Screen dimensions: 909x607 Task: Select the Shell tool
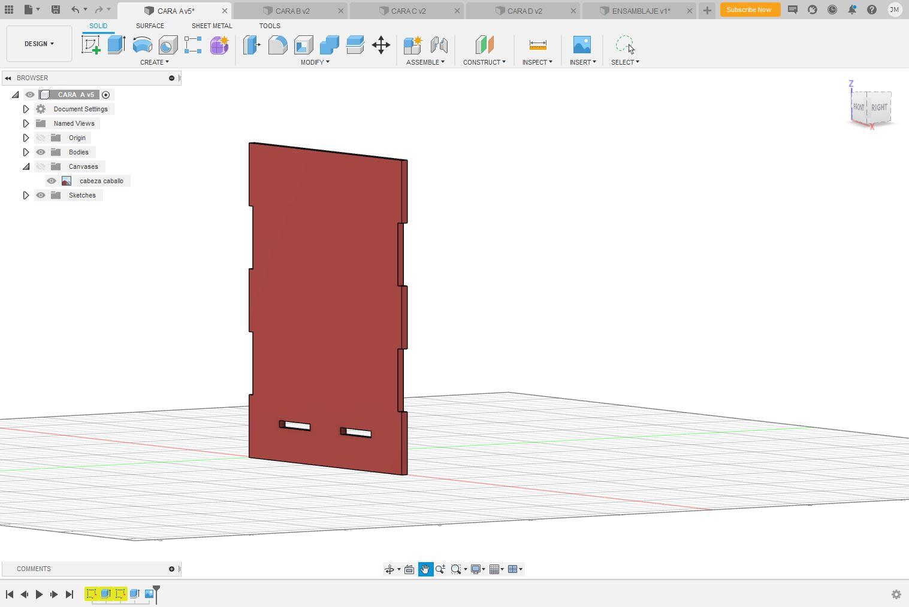point(303,45)
